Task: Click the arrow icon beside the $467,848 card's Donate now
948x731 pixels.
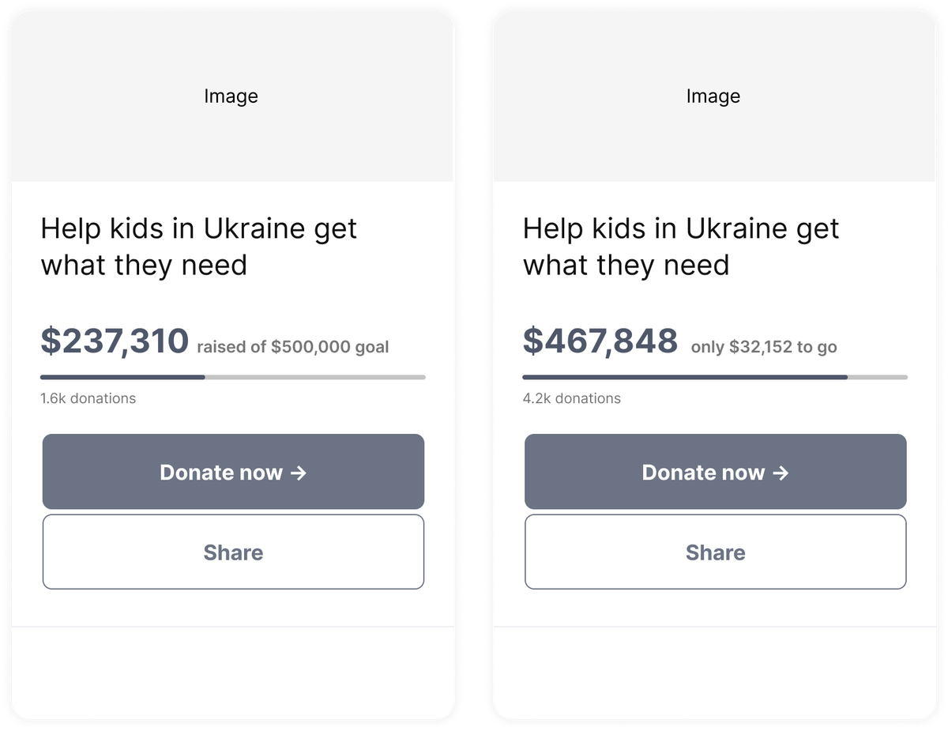Action: [x=781, y=473]
